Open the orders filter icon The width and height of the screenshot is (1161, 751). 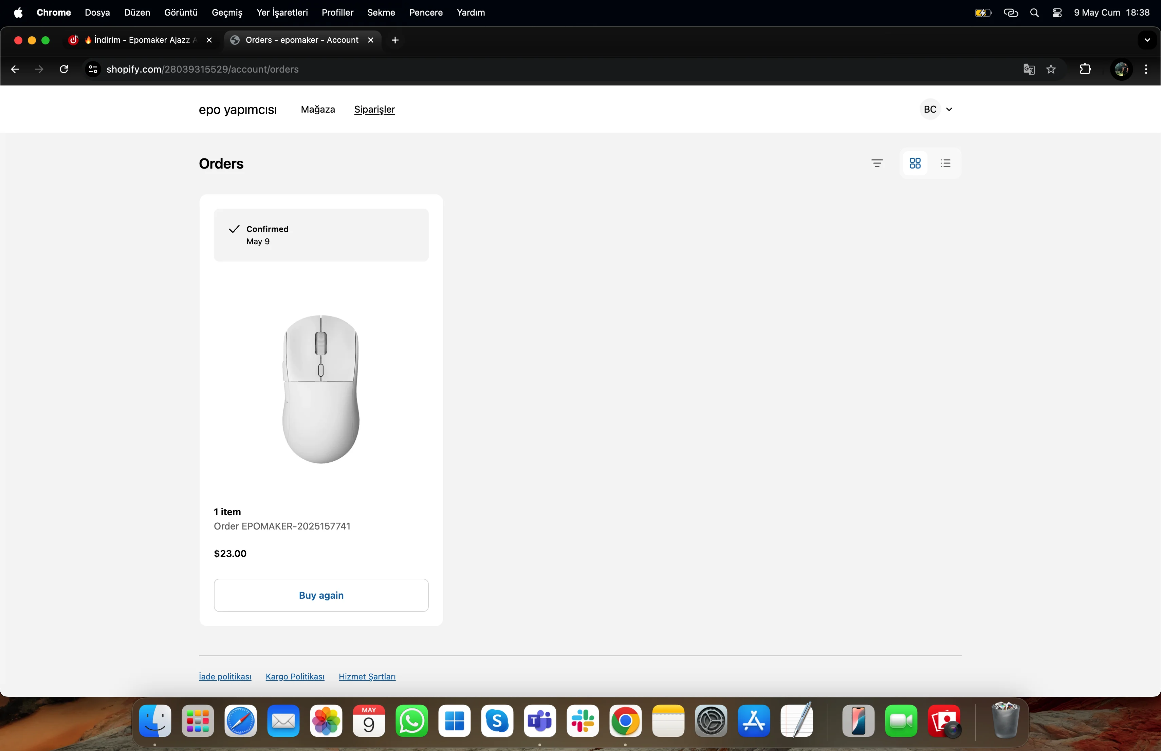click(x=877, y=163)
